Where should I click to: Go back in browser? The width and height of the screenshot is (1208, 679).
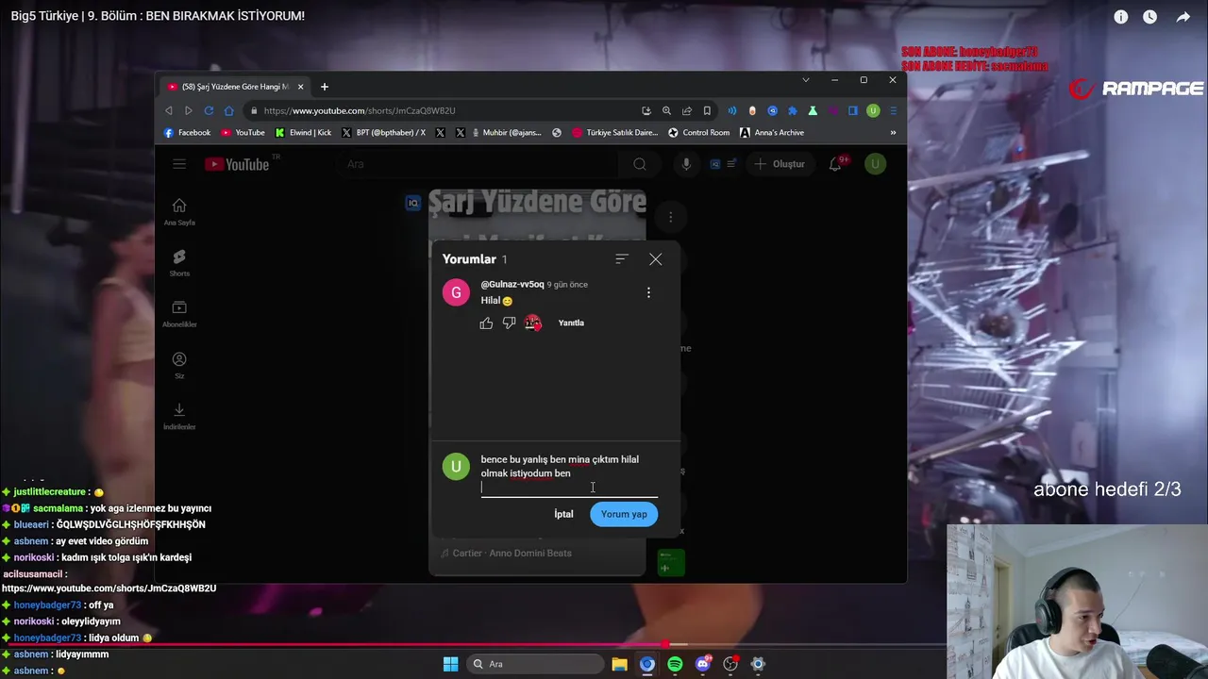click(169, 110)
